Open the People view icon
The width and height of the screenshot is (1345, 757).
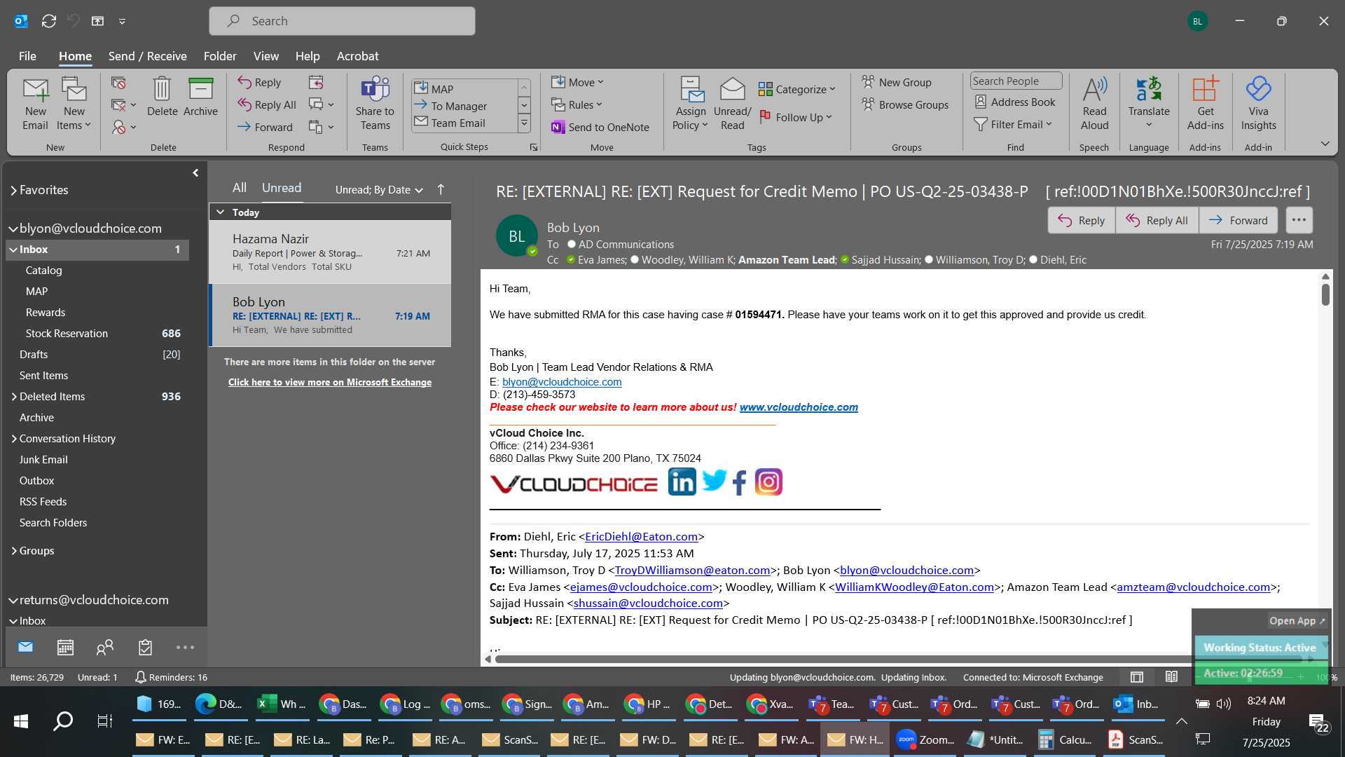(105, 648)
